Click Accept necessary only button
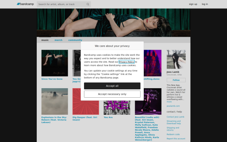 [x=112, y=94]
